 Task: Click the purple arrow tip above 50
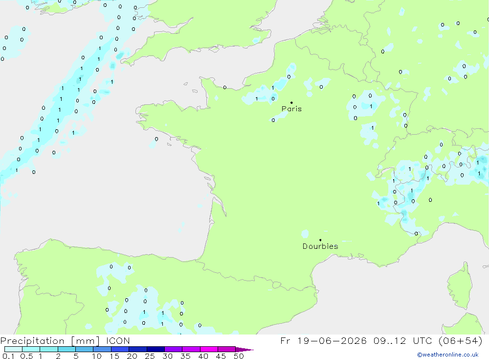[x=244, y=350]
